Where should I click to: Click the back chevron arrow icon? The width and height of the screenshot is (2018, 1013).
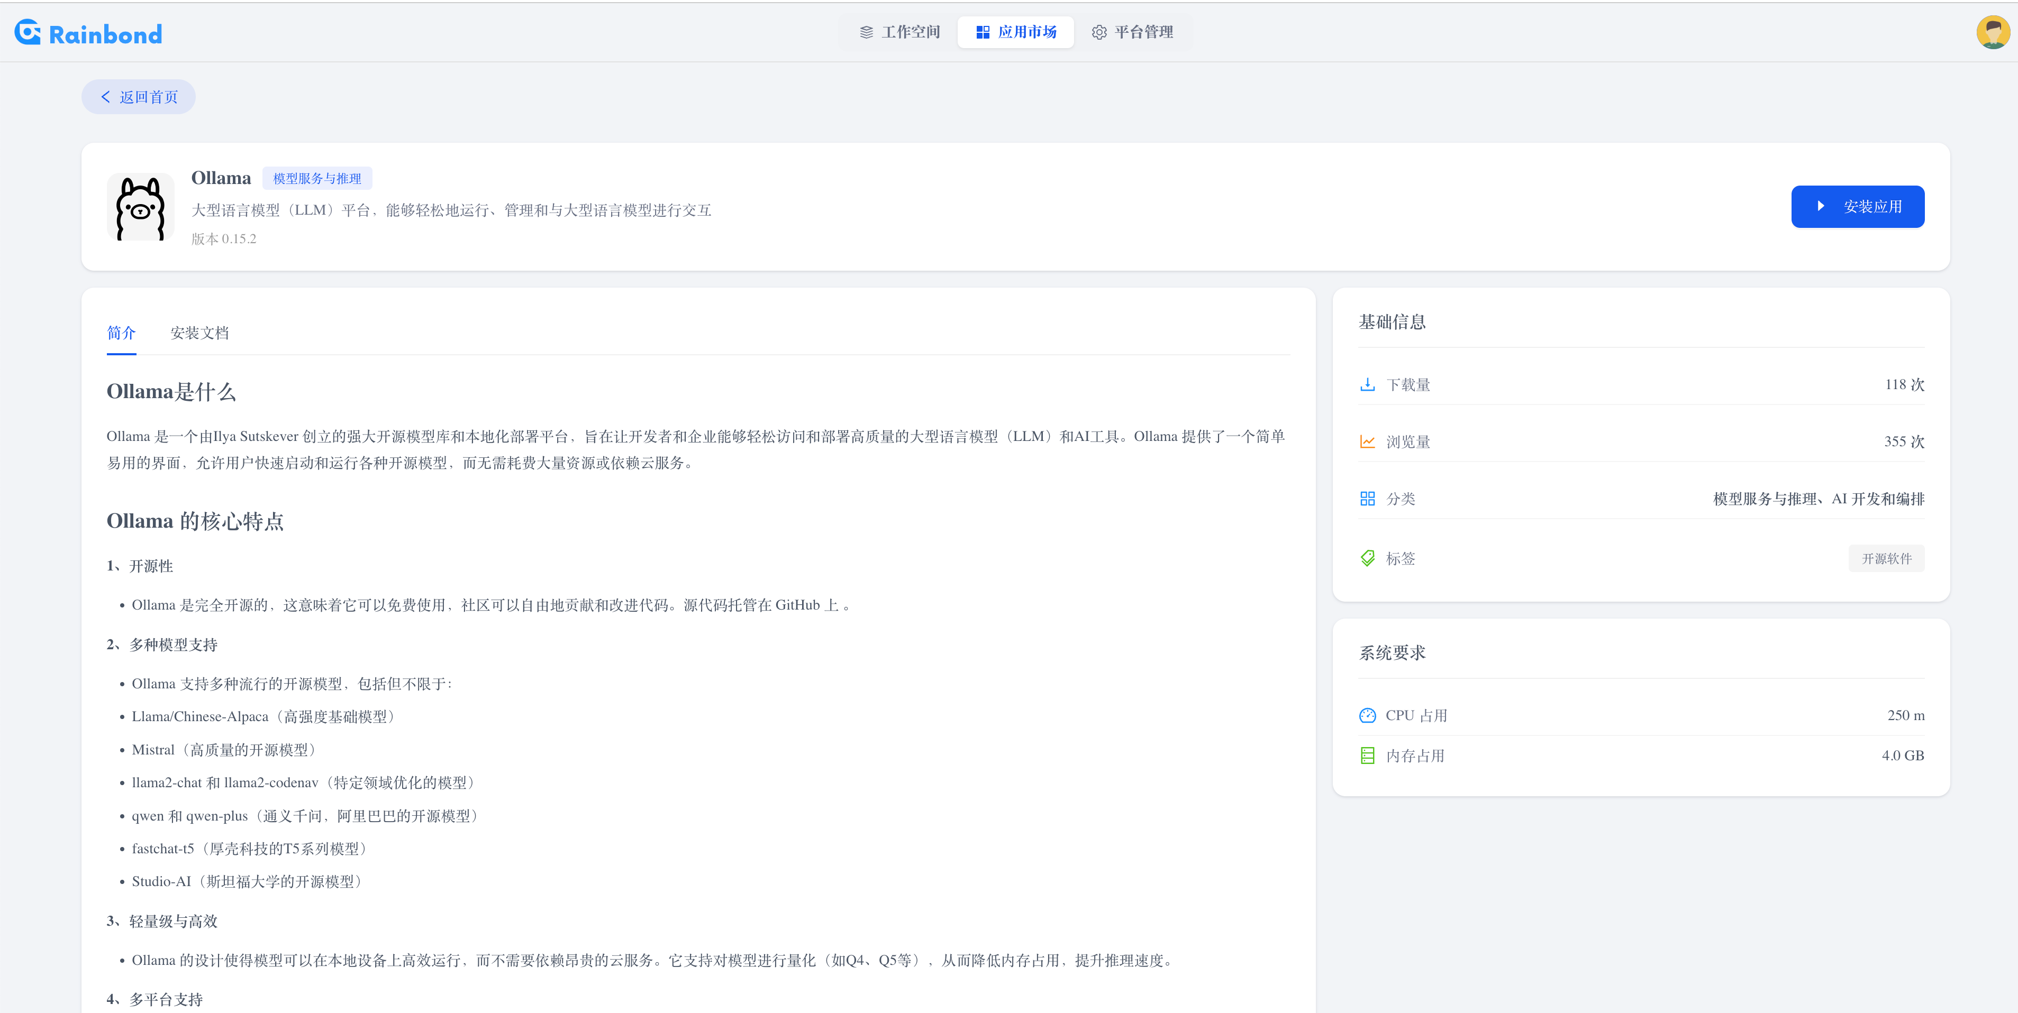click(x=106, y=97)
